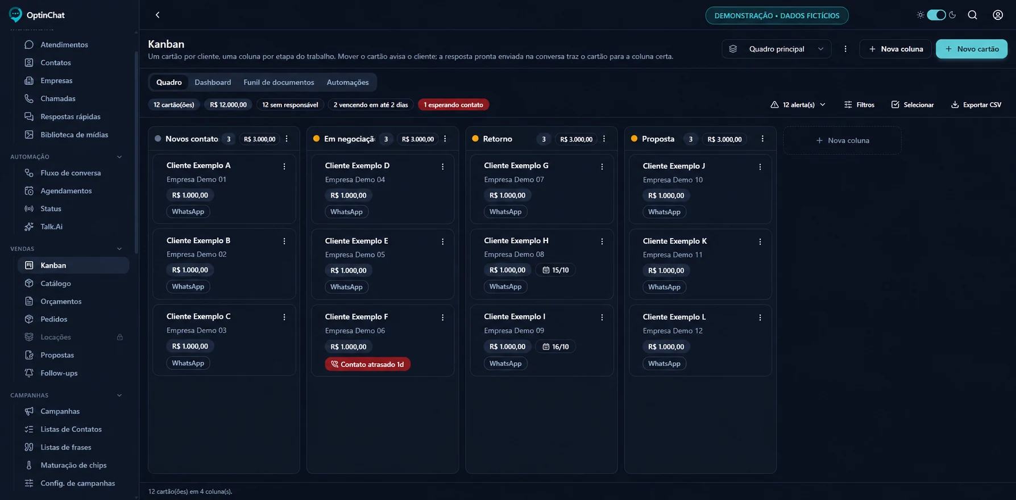Image resolution: width=1016 pixels, height=500 pixels.
Task: Open options menu for Cliente Exemplo F card
Action: [442, 318]
